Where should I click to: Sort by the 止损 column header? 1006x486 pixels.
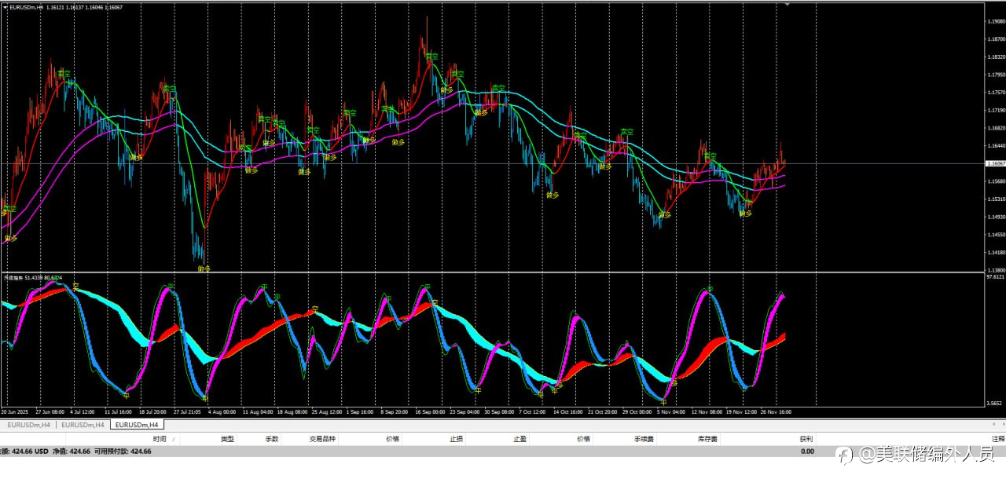456,439
